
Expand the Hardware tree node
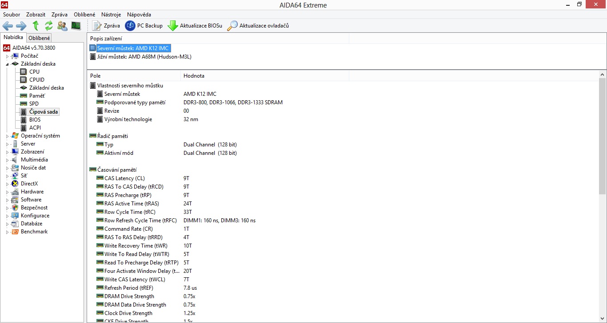click(x=7, y=192)
